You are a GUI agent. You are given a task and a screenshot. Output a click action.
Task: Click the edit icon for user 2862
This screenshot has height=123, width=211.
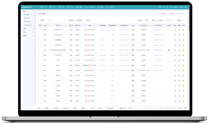click(175, 30)
